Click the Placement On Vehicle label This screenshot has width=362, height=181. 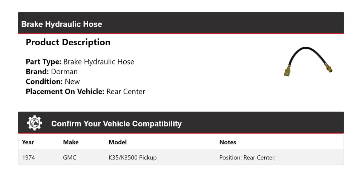tap(65, 91)
